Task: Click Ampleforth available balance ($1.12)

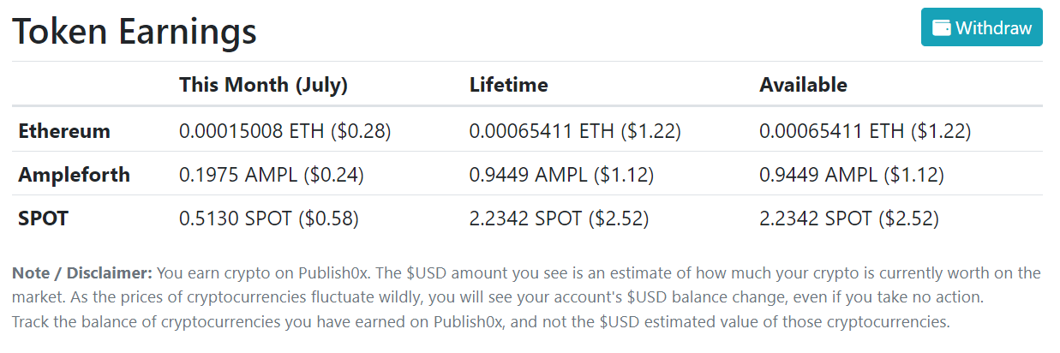Action: pyautogui.click(x=914, y=175)
